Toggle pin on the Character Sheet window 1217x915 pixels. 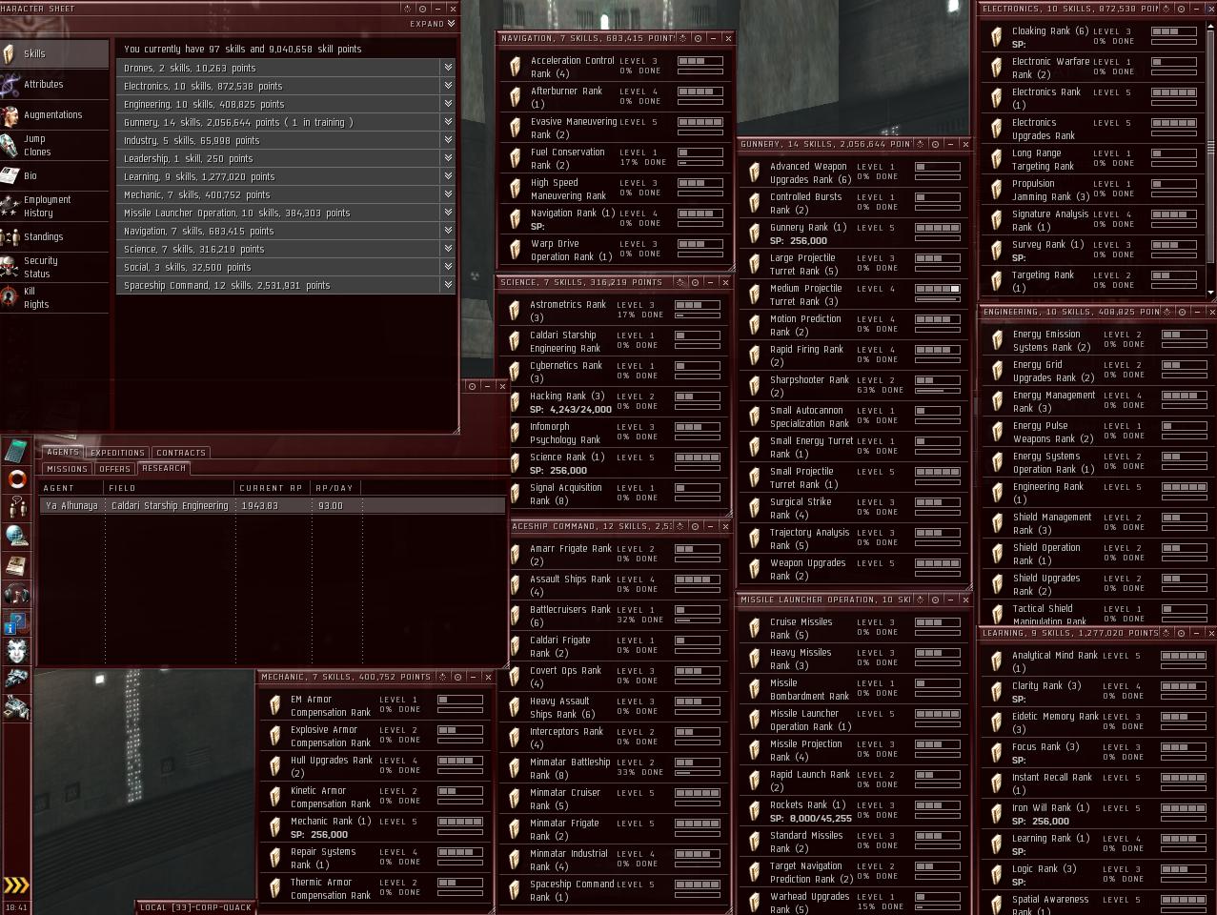422,9
